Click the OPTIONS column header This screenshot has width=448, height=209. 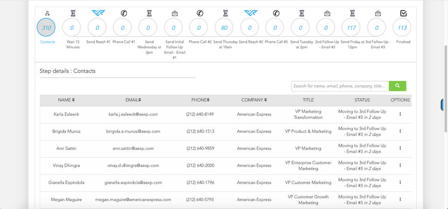pos(400,100)
